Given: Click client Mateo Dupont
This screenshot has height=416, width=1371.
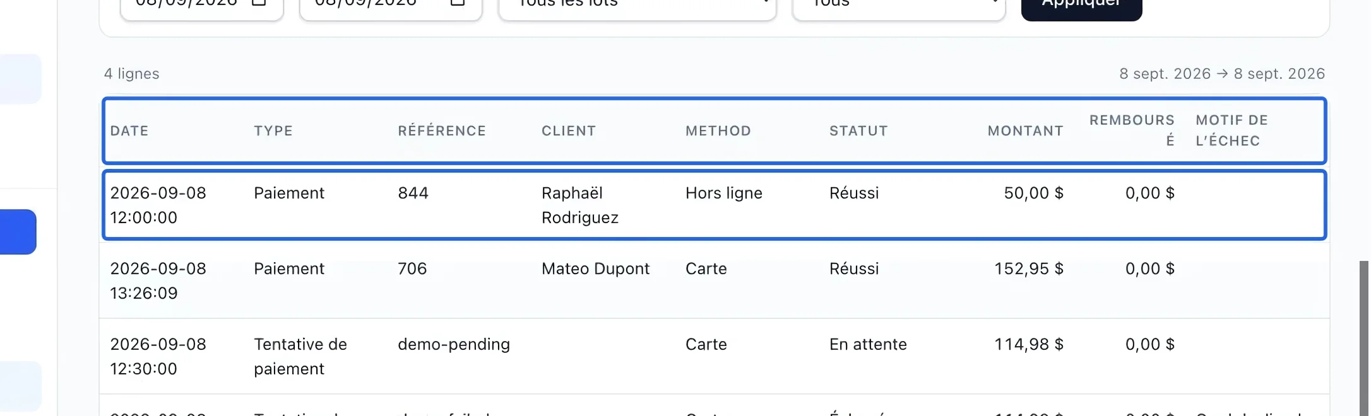Looking at the screenshot, I should point(595,269).
